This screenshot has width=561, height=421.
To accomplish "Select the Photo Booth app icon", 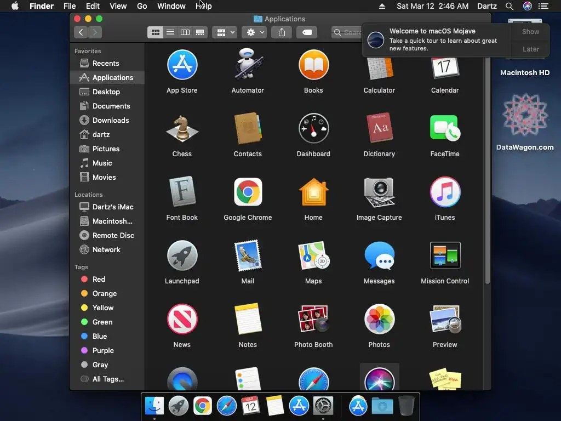I will 313,319.
